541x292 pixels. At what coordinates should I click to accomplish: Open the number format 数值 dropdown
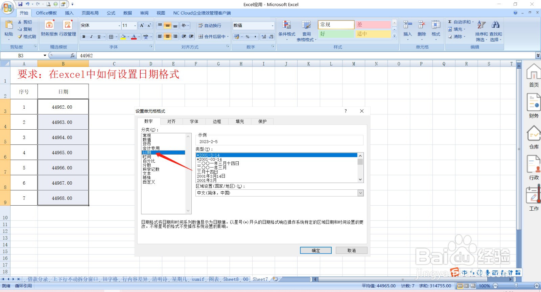coord(273,26)
